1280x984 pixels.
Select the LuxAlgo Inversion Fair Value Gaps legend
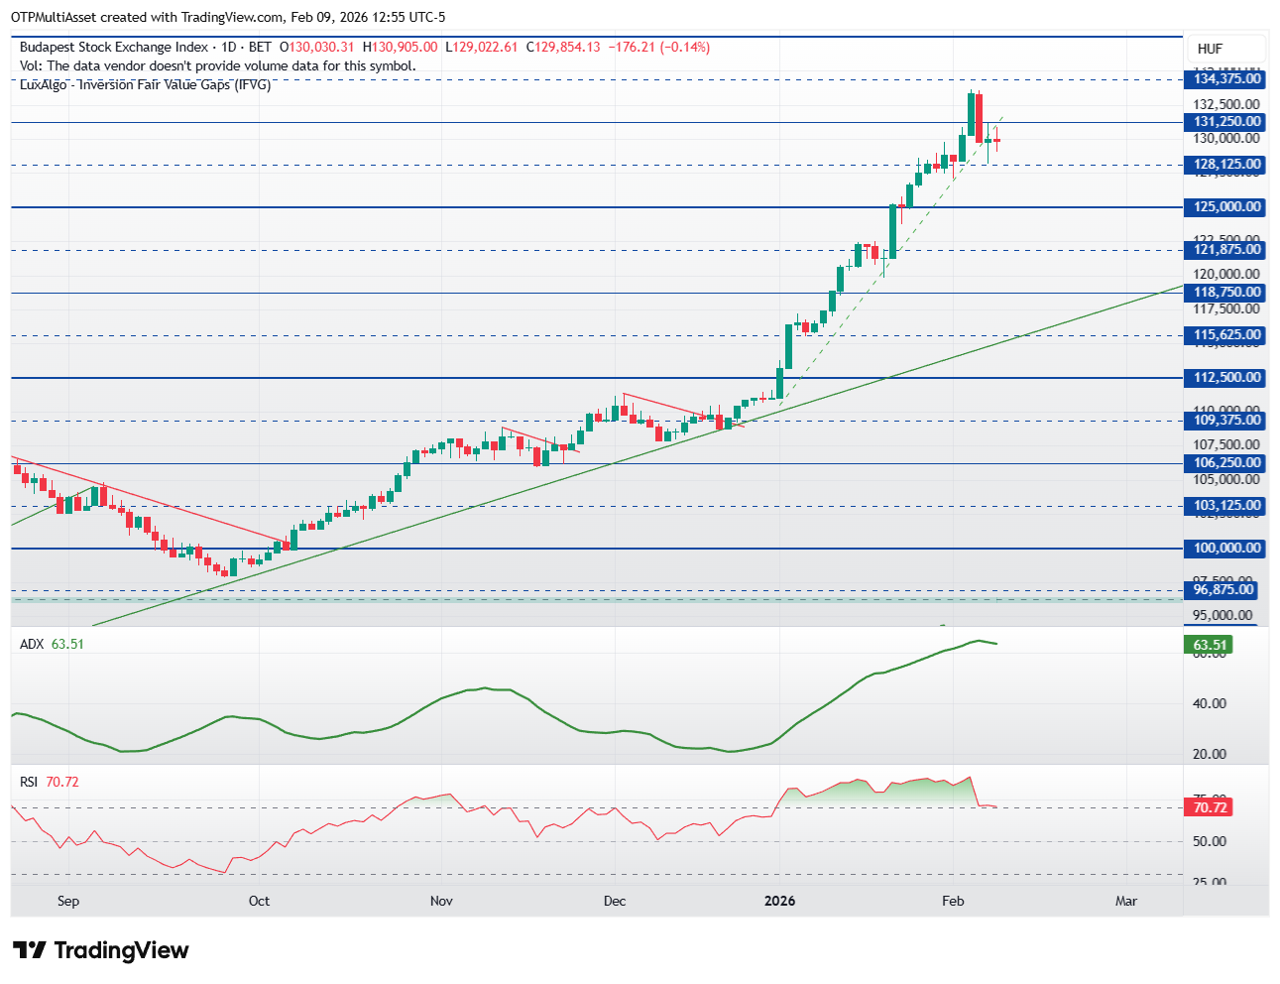pos(145,84)
